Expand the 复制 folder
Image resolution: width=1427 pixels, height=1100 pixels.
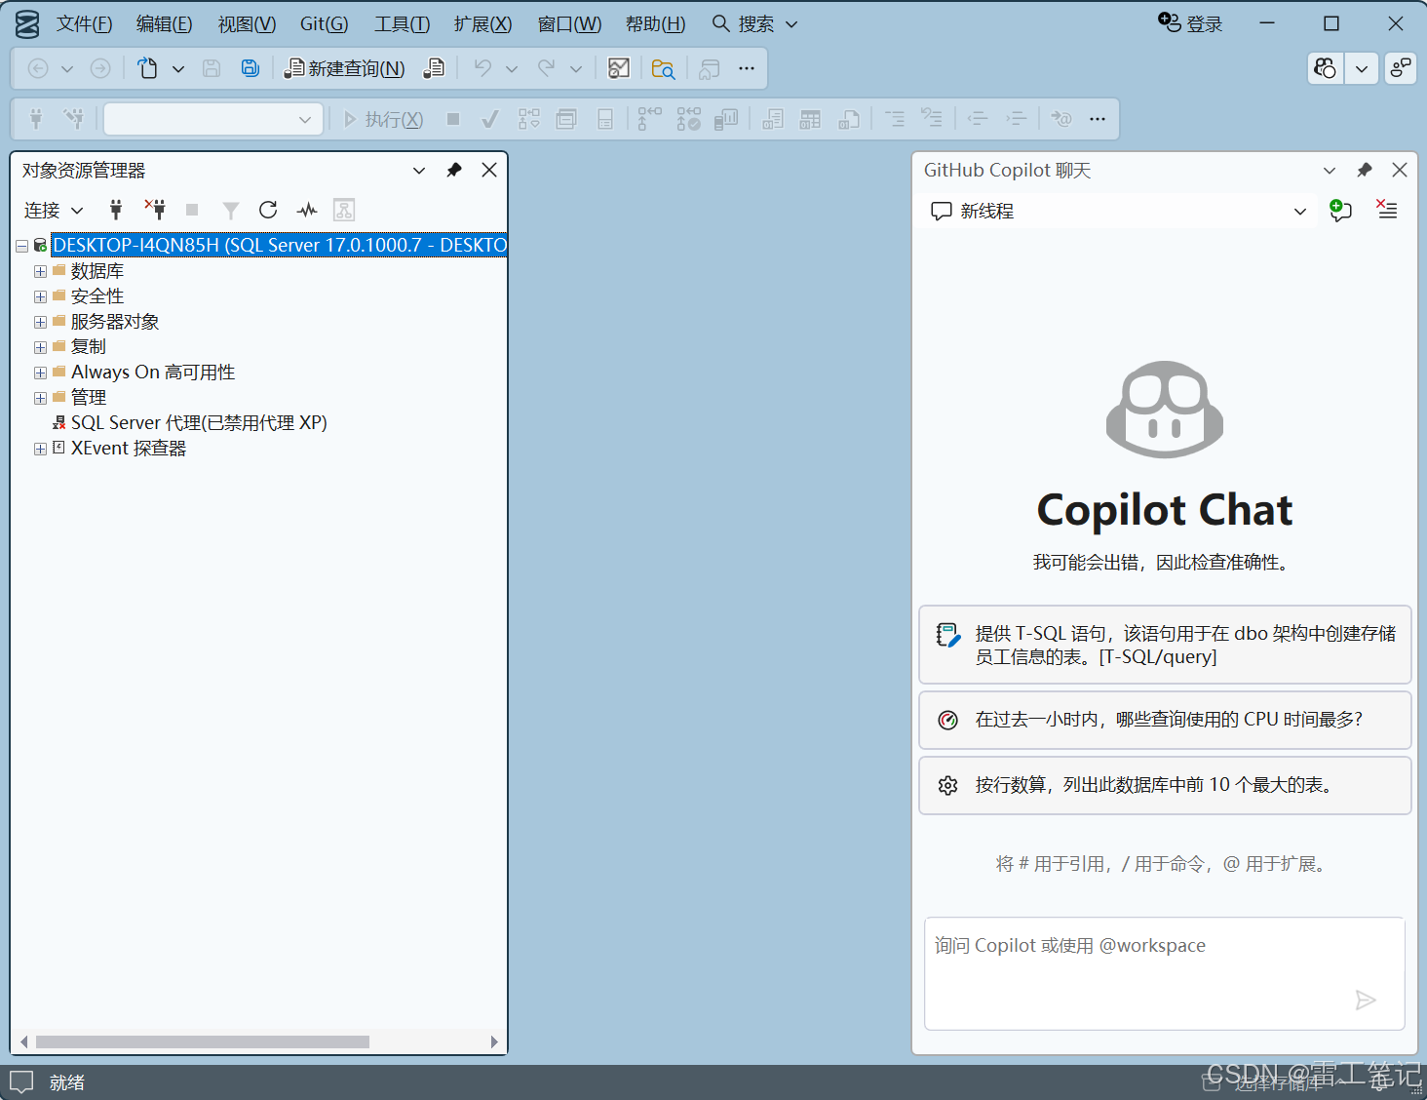click(x=40, y=347)
